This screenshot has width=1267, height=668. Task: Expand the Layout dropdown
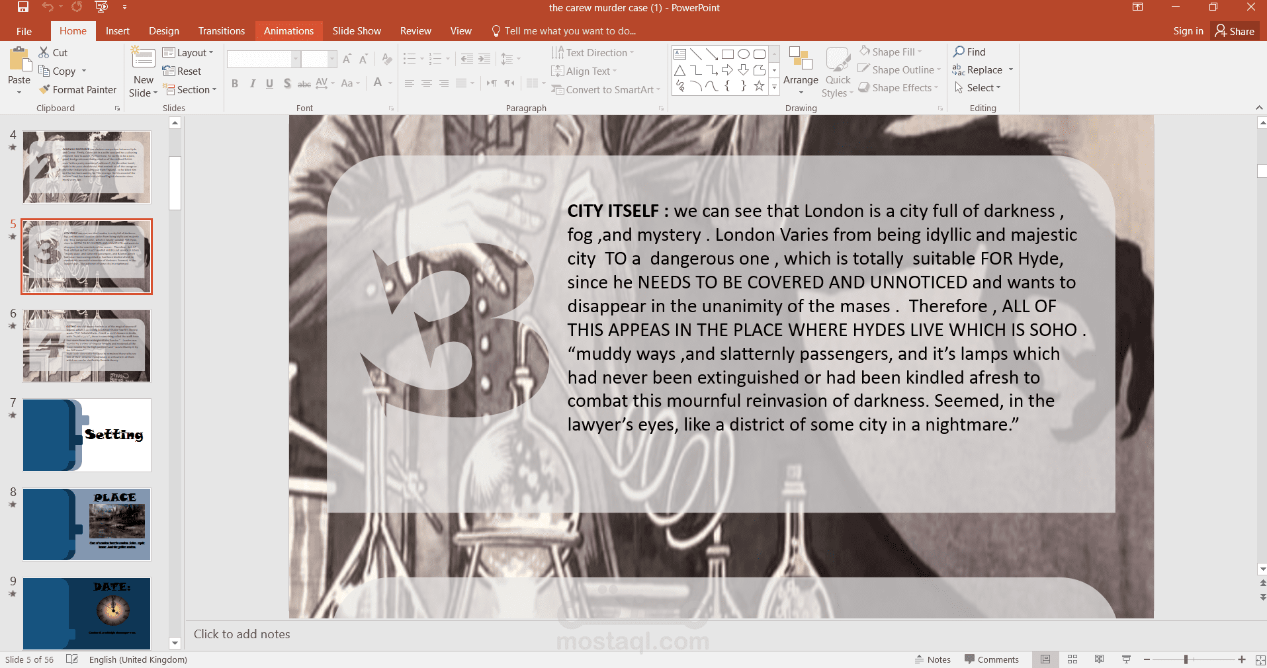coord(189,52)
